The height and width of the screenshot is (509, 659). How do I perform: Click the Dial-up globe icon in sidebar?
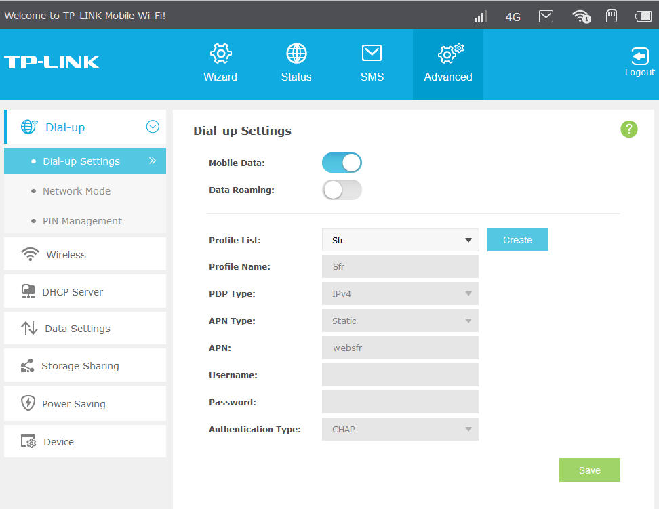point(29,127)
